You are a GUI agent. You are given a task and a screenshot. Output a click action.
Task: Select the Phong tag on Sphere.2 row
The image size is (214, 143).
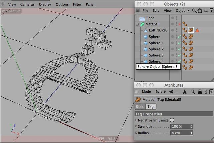(x=185, y=49)
